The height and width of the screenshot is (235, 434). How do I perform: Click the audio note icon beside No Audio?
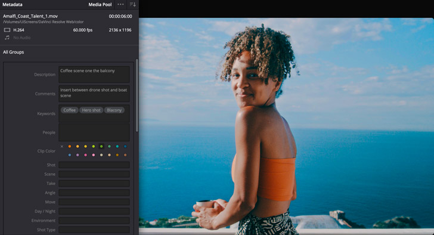pyautogui.click(x=7, y=38)
